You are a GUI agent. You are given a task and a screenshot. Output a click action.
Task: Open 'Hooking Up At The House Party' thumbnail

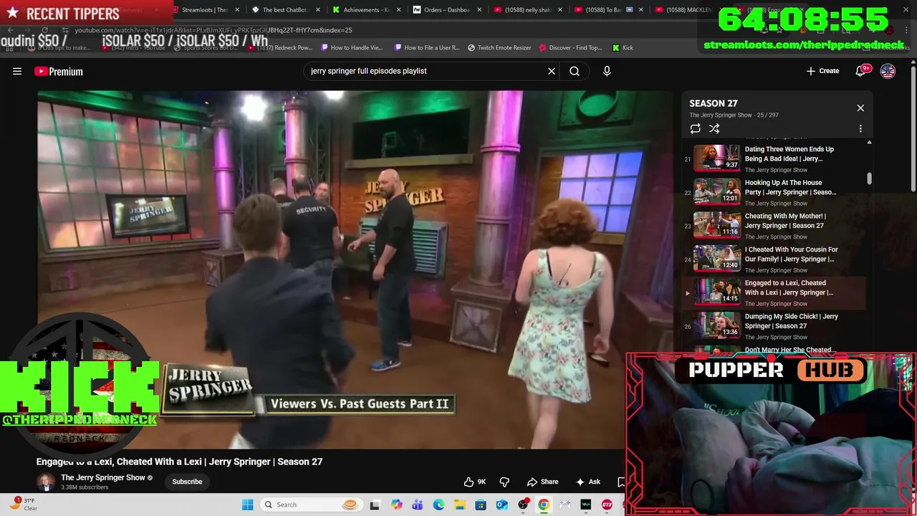[x=717, y=191]
